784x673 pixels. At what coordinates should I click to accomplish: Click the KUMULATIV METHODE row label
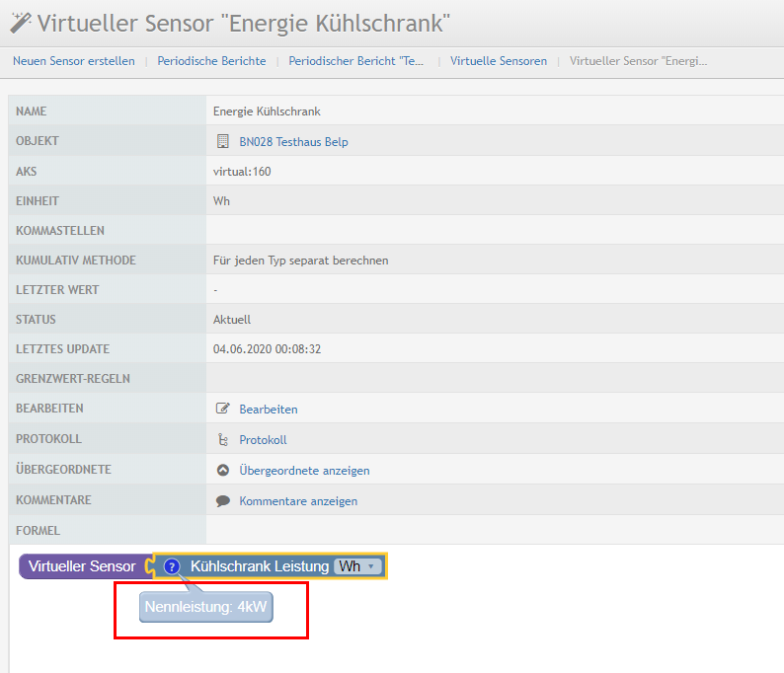pos(75,260)
